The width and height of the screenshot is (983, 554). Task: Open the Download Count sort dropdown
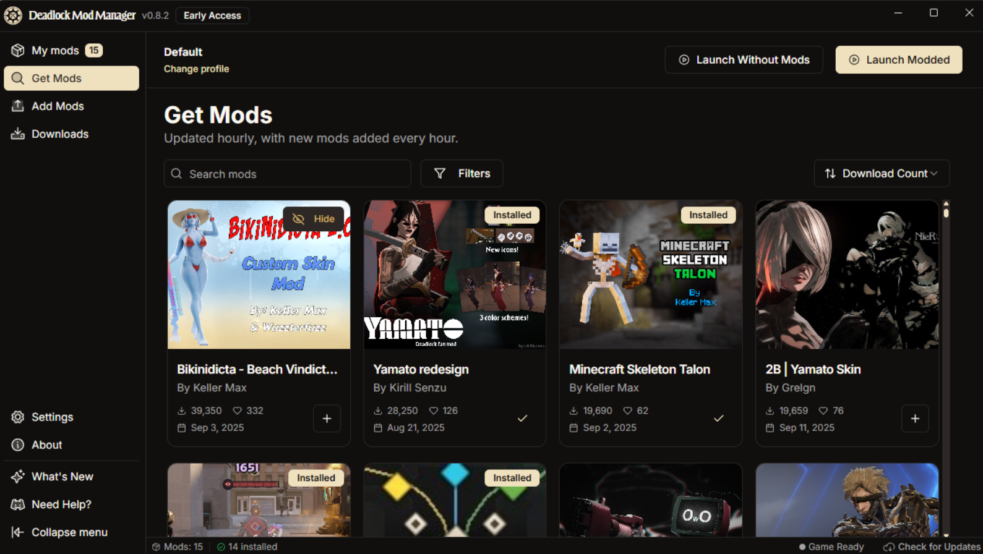coord(882,174)
